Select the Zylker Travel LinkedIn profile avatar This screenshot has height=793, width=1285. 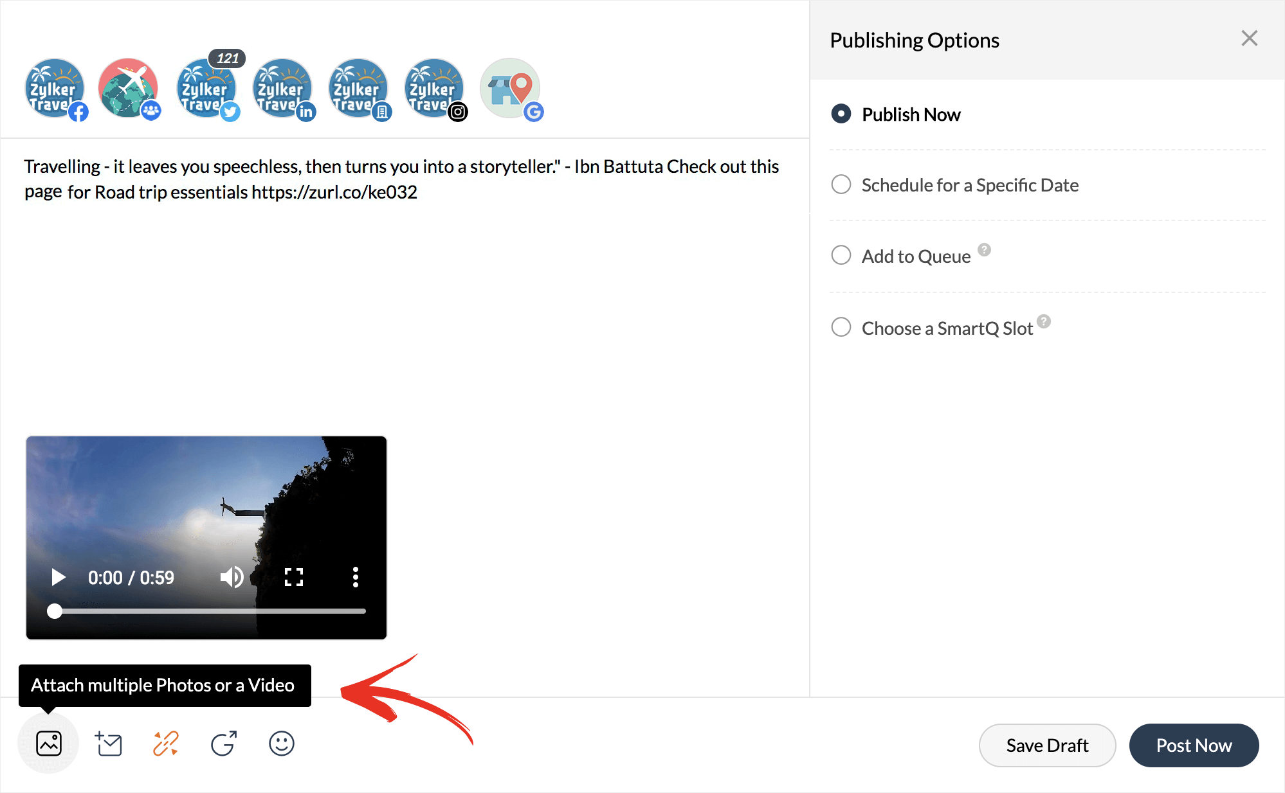coord(282,89)
